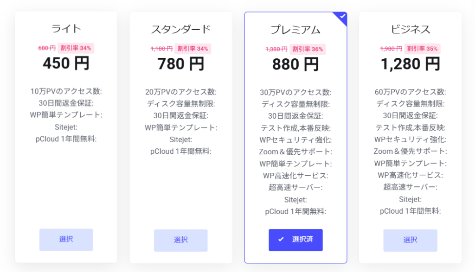
Task: Click the スタンダード plan heading
Action: 181,29
